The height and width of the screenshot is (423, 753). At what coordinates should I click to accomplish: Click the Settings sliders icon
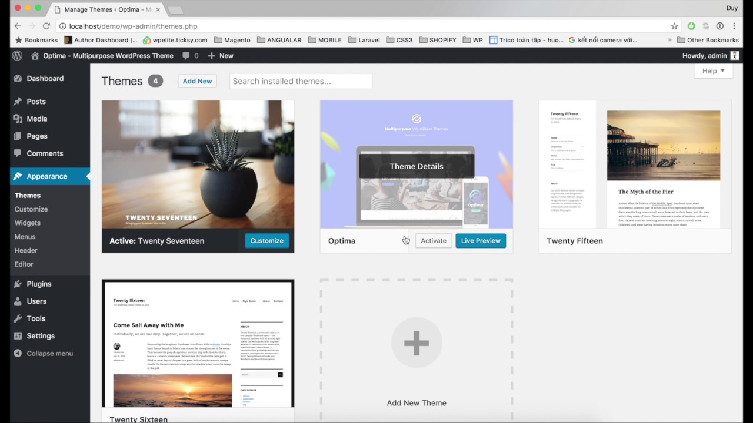(18, 336)
